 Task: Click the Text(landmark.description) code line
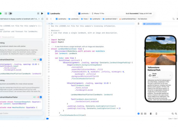point(84,99)
